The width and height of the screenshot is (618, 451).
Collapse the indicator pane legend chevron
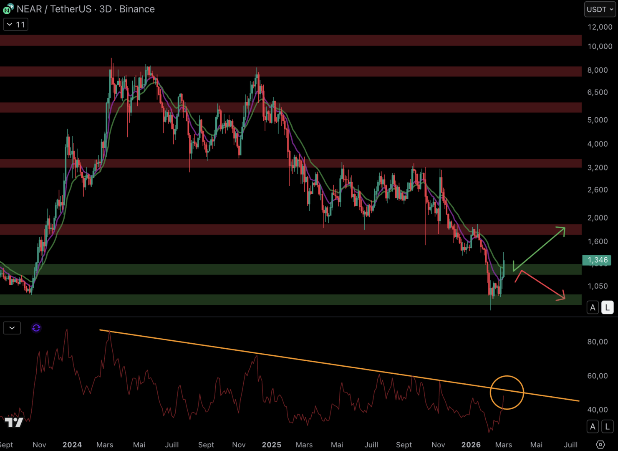coord(12,328)
